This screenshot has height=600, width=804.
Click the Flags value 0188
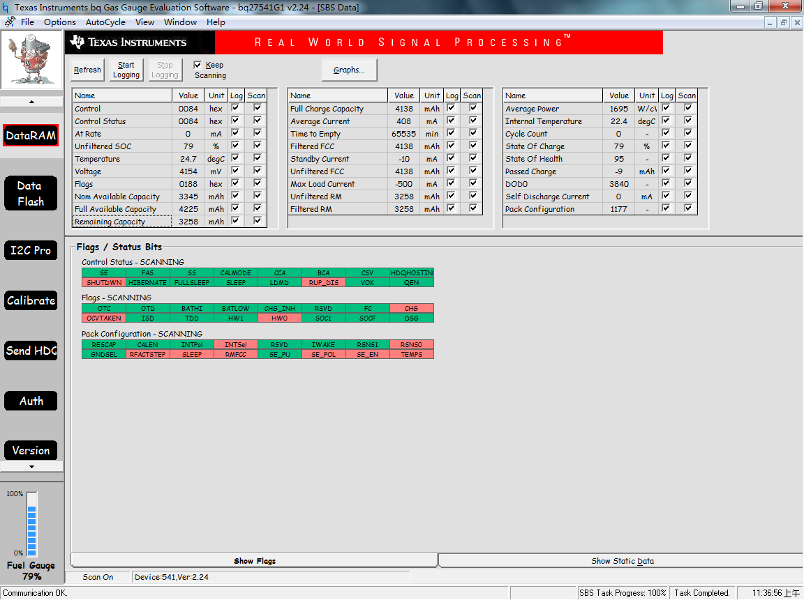coord(188,184)
